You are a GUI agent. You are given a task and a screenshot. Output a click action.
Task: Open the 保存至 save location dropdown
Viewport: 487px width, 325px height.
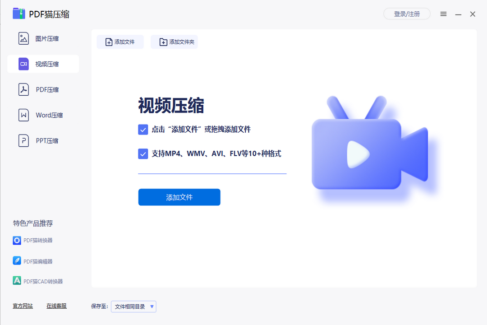point(133,306)
